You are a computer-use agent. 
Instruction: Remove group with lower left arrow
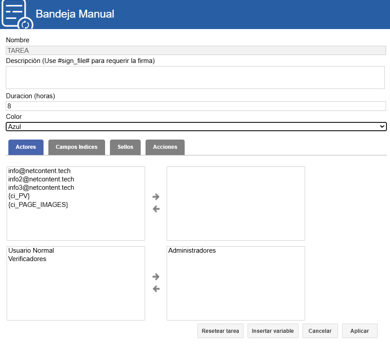point(156,289)
